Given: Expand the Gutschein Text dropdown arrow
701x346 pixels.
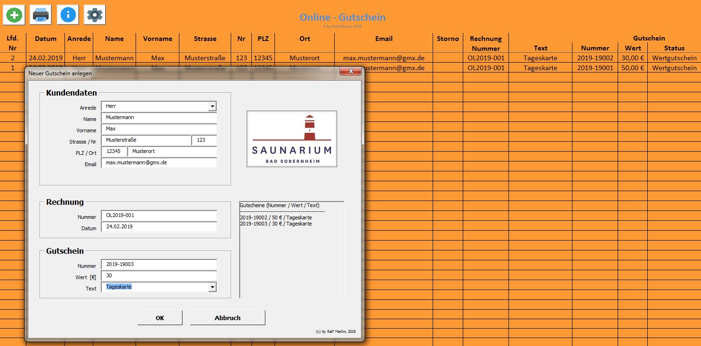Looking at the screenshot, I should pos(212,287).
